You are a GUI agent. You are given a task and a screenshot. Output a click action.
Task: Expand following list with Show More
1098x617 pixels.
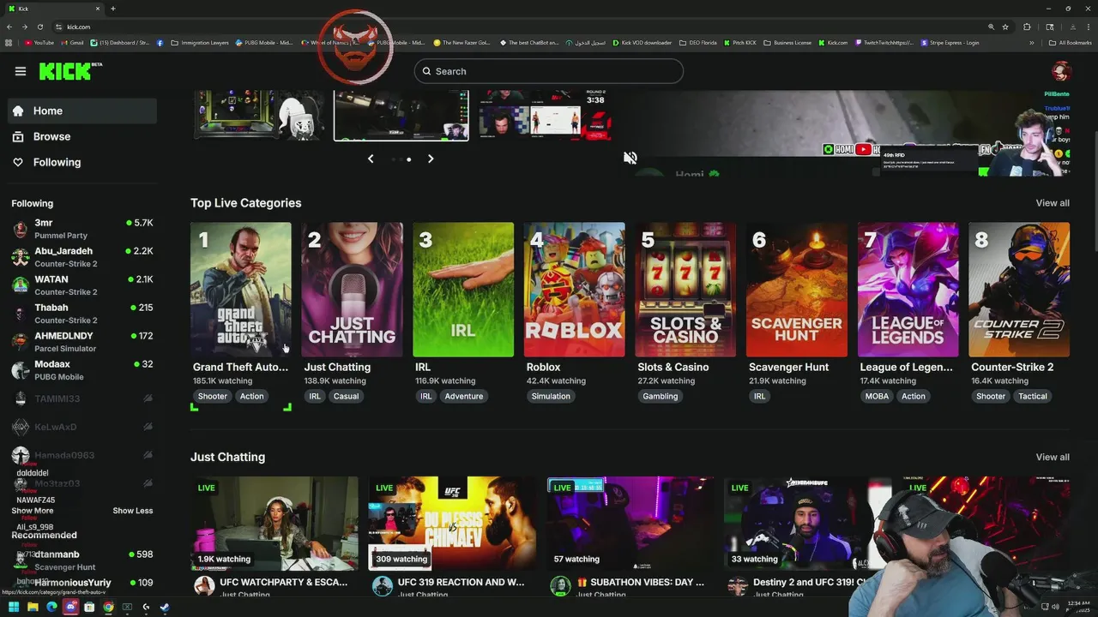pos(33,511)
